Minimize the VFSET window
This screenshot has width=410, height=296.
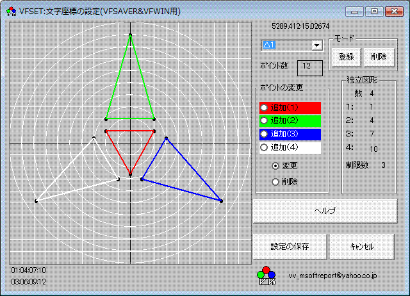pos(354,12)
